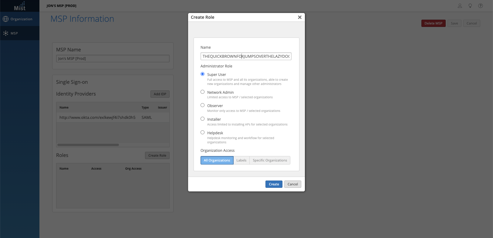Close the Create Role dialog
Image resolution: width=493 pixels, height=238 pixels.
pyautogui.click(x=299, y=17)
